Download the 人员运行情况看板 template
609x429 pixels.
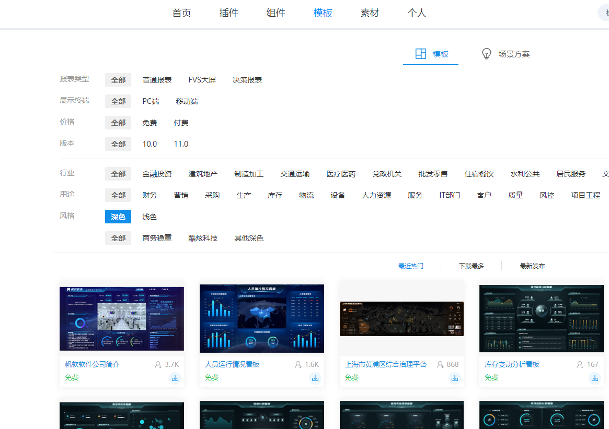315,378
